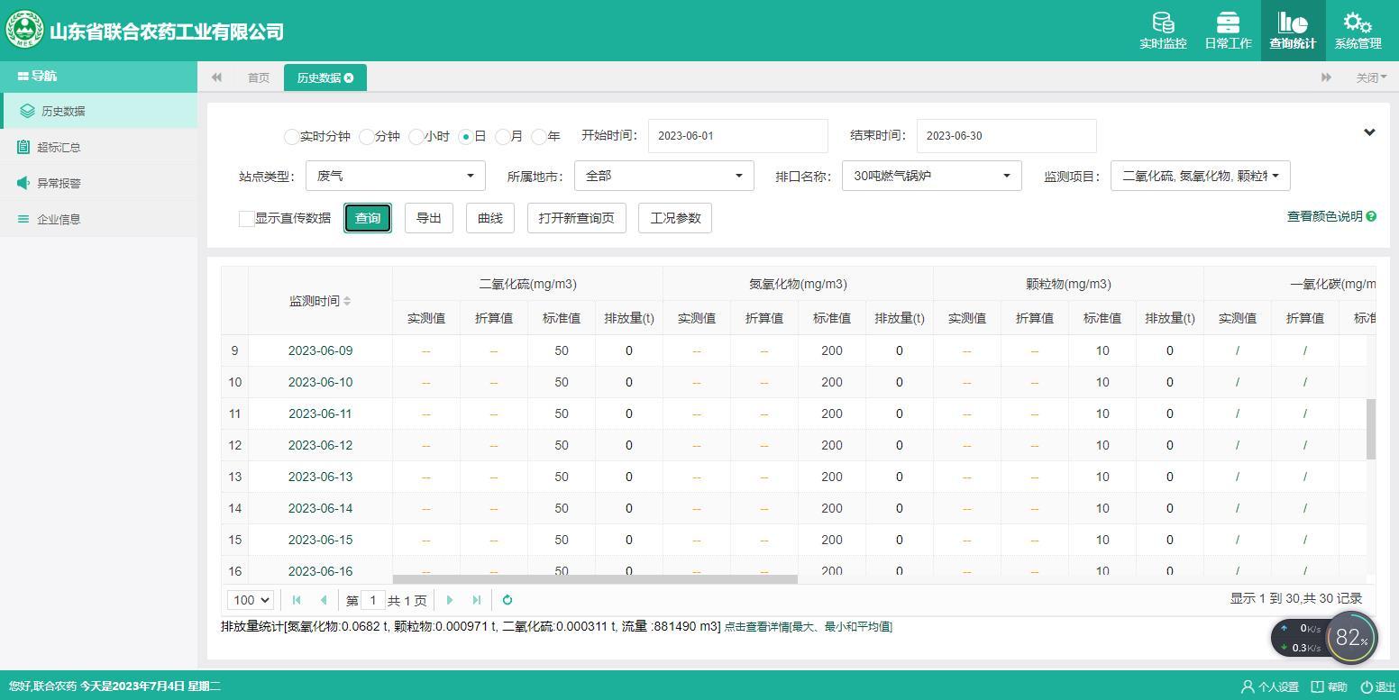Select the 实时分钟 radio option
Screen dimensions: 1399x700
tap(291, 137)
